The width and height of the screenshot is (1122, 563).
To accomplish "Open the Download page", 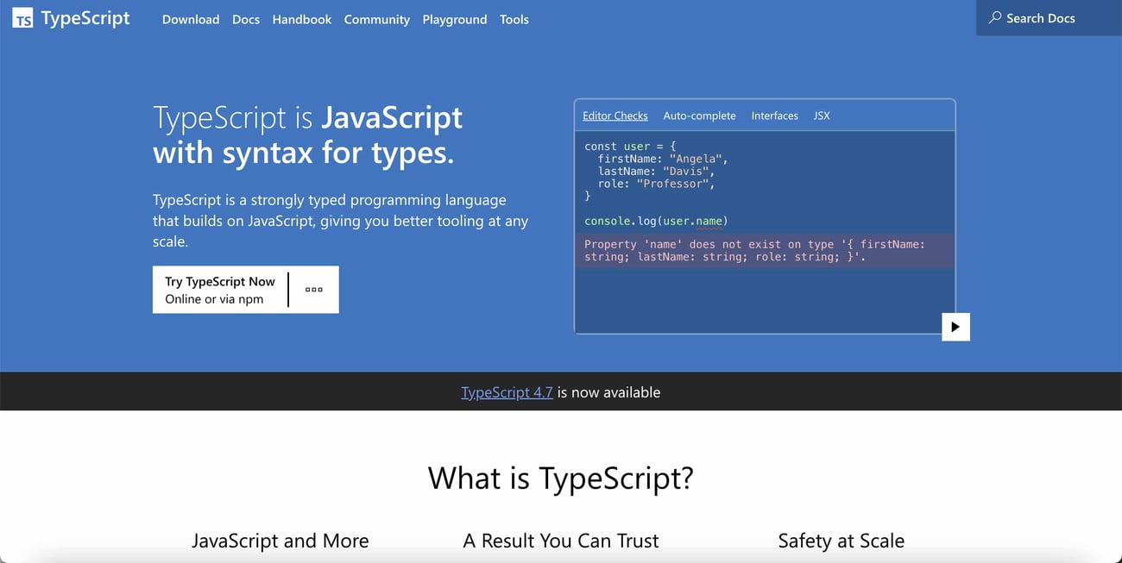I will tap(191, 19).
